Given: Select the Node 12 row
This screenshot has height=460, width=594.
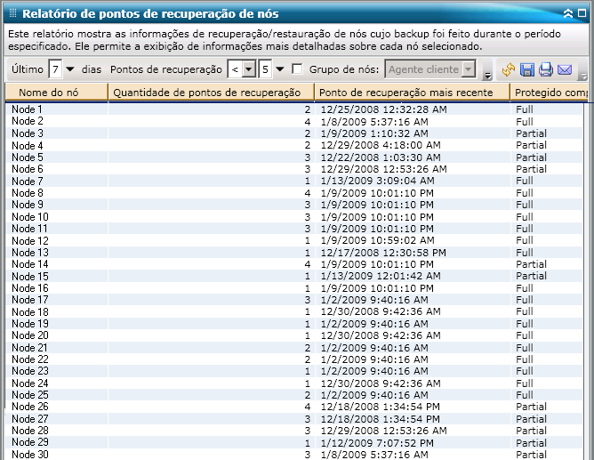Looking at the screenshot, I should [x=294, y=240].
